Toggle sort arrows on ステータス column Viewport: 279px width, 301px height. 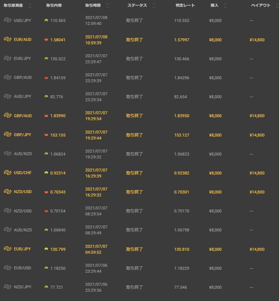click(x=154, y=6)
